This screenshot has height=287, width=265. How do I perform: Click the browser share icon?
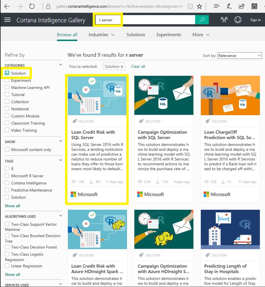click(242, 6)
